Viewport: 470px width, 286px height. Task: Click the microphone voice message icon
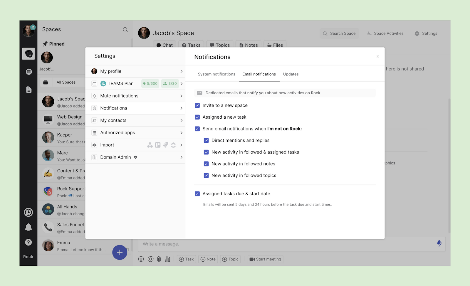click(439, 243)
